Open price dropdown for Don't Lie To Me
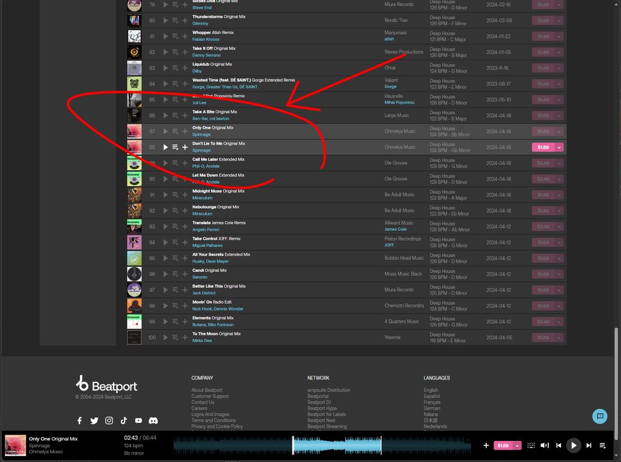 pyautogui.click(x=559, y=147)
